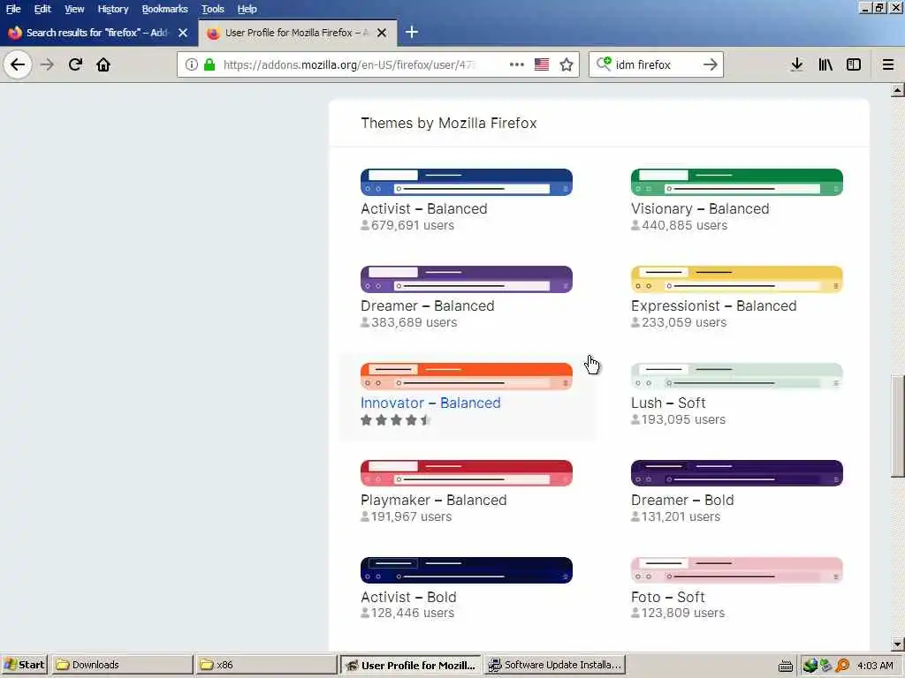Image resolution: width=905 pixels, height=678 pixels.
Task: Open the Tools menu
Action: click(212, 9)
